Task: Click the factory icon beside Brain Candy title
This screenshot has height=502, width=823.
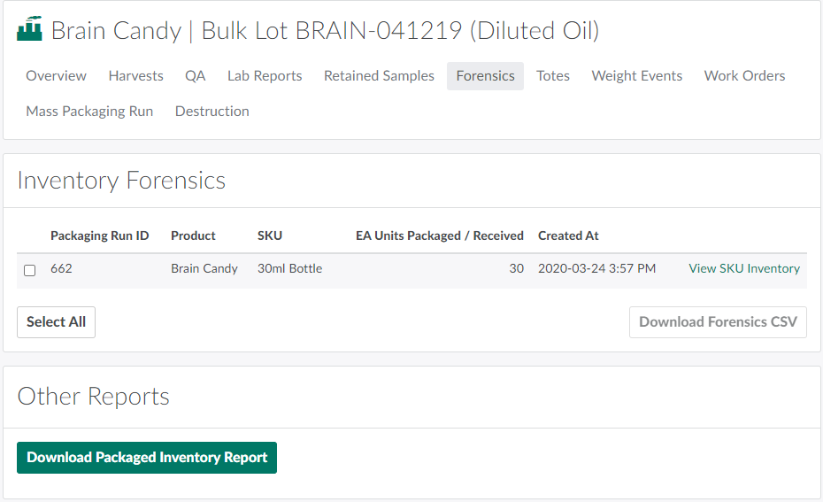Action: click(29, 30)
